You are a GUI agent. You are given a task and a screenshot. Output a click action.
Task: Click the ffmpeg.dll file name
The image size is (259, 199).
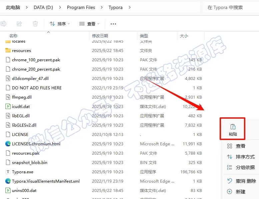(x=22, y=97)
